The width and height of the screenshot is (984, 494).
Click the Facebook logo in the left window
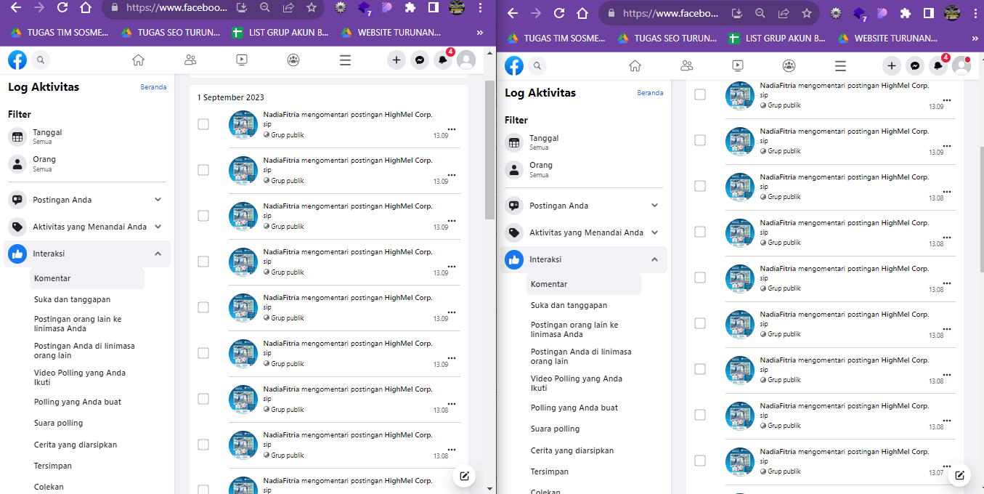coord(17,60)
